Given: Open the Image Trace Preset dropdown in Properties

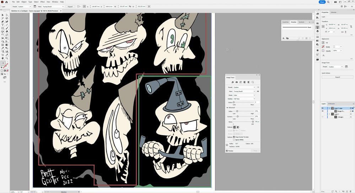Looking at the screenshot, I should (x=335, y=67).
